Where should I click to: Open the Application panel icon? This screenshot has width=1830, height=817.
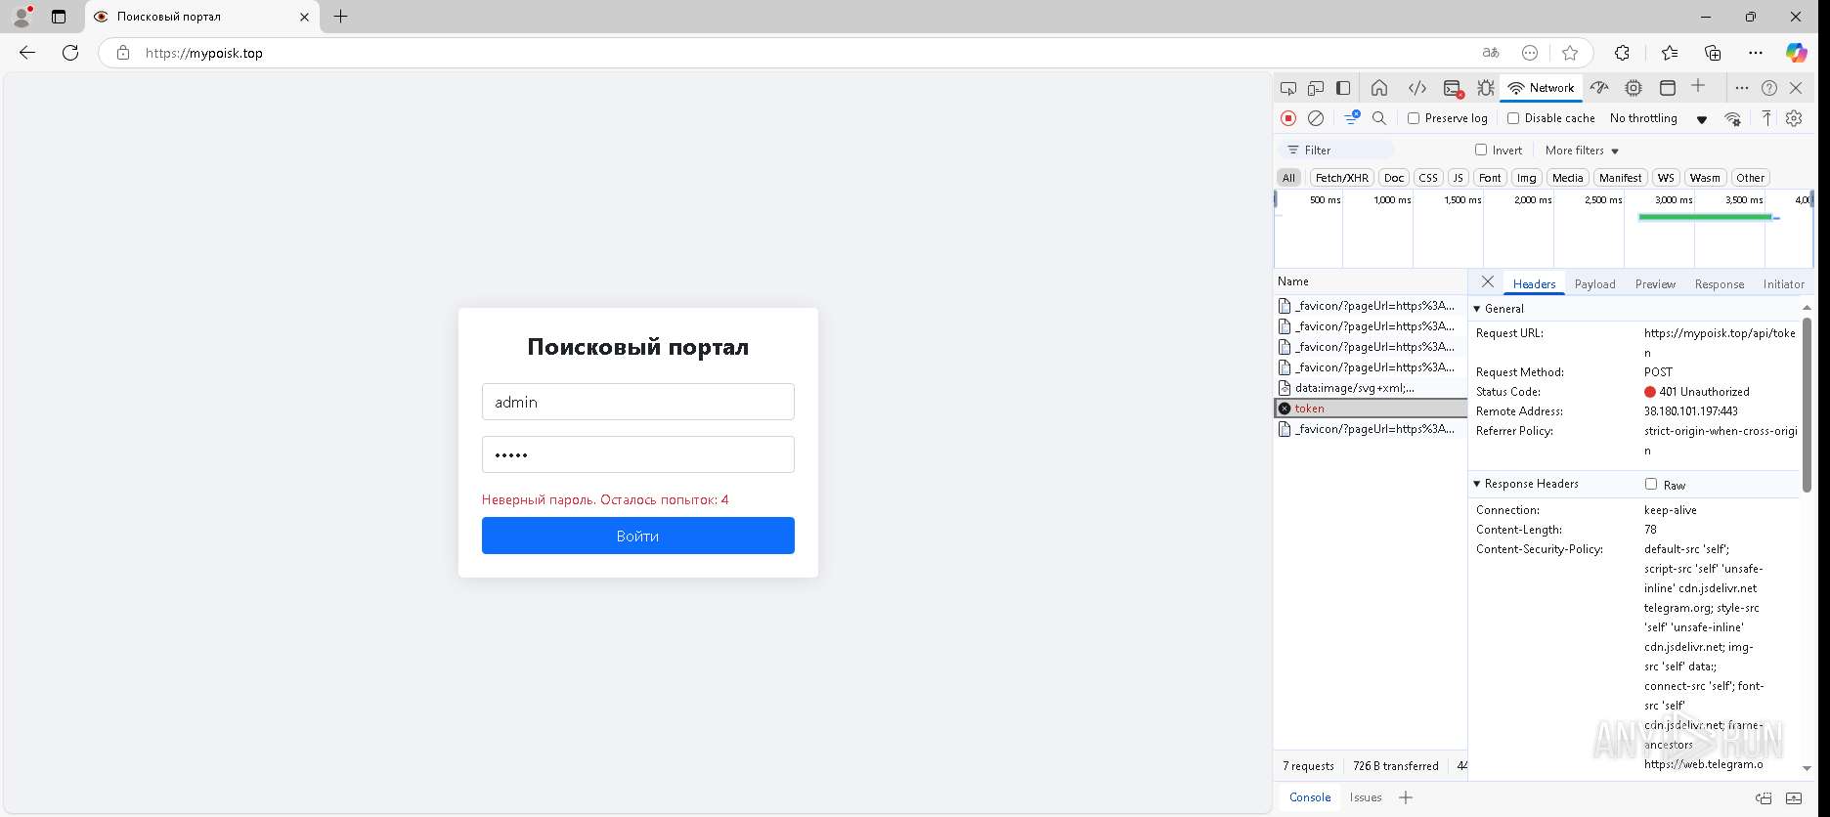(x=1668, y=88)
